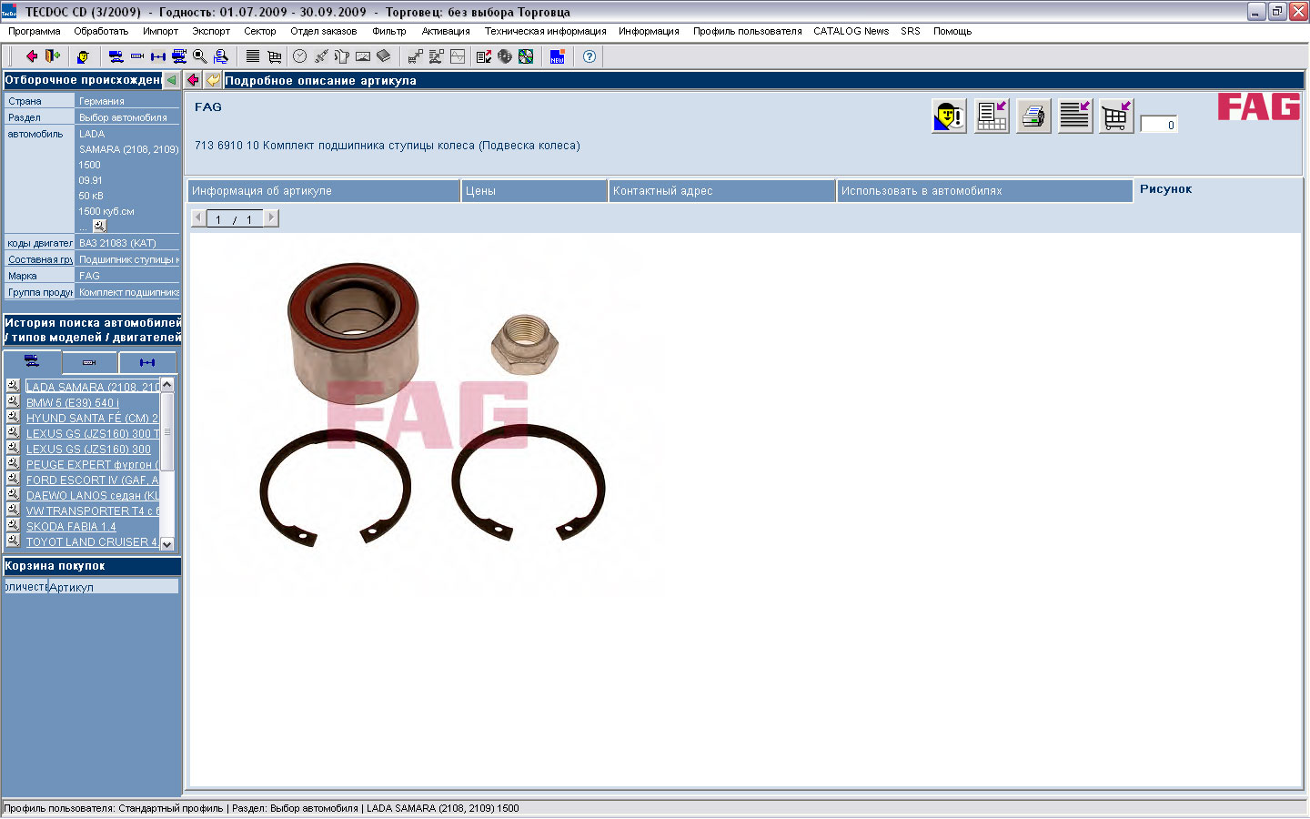Collapse left panel with green triangle
Viewport: 1310px width, 819px height.
point(171,80)
